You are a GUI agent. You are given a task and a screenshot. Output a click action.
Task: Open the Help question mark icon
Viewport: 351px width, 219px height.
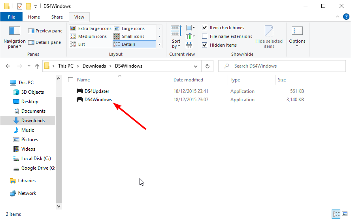point(346,17)
